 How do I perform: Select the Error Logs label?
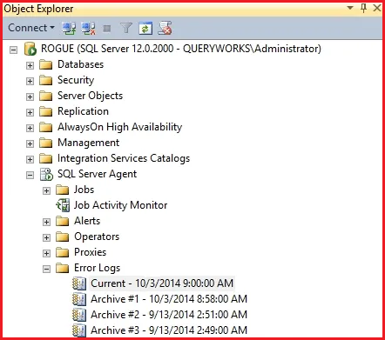click(97, 268)
